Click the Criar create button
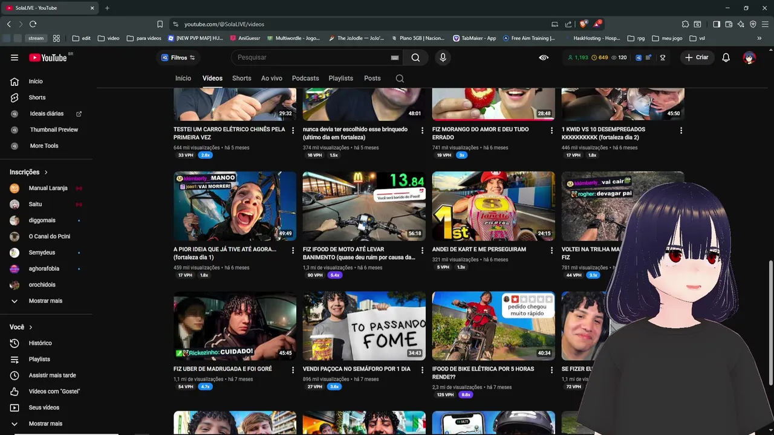 point(696,57)
